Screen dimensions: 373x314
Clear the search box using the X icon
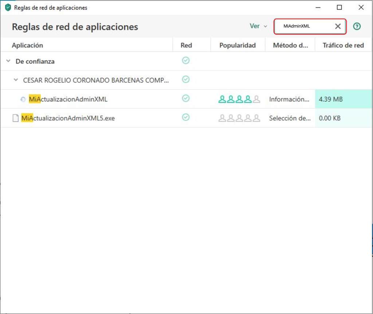pos(337,26)
